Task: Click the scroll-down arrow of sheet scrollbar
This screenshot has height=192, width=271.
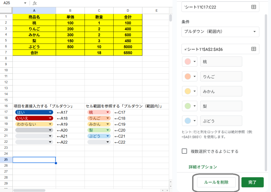Action: tap(171, 186)
